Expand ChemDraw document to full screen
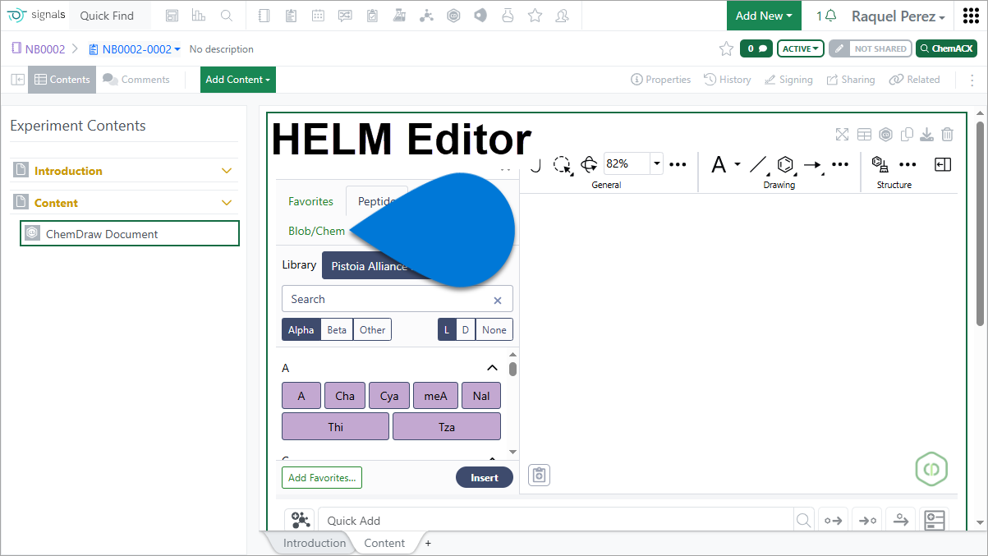 pyautogui.click(x=842, y=135)
